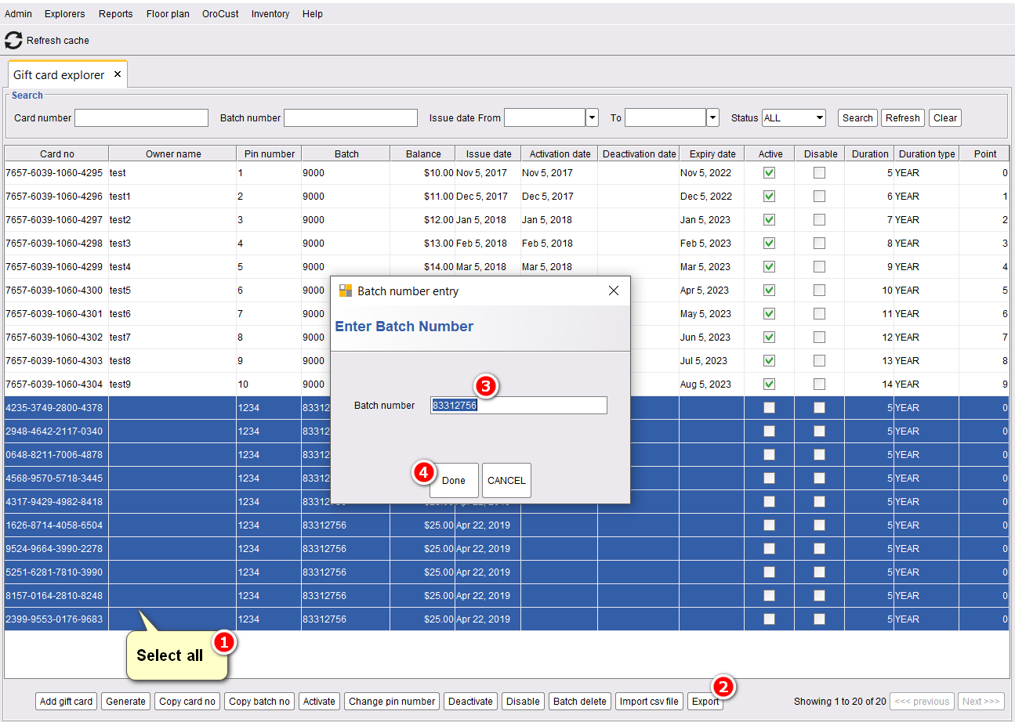Toggle Active checkbox for card ending 4296
This screenshot has width=1015, height=722.
tap(769, 197)
